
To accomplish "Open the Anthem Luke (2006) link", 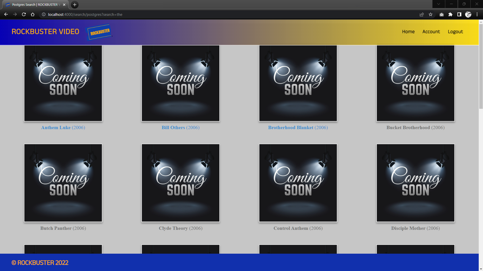I will pos(63,128).
